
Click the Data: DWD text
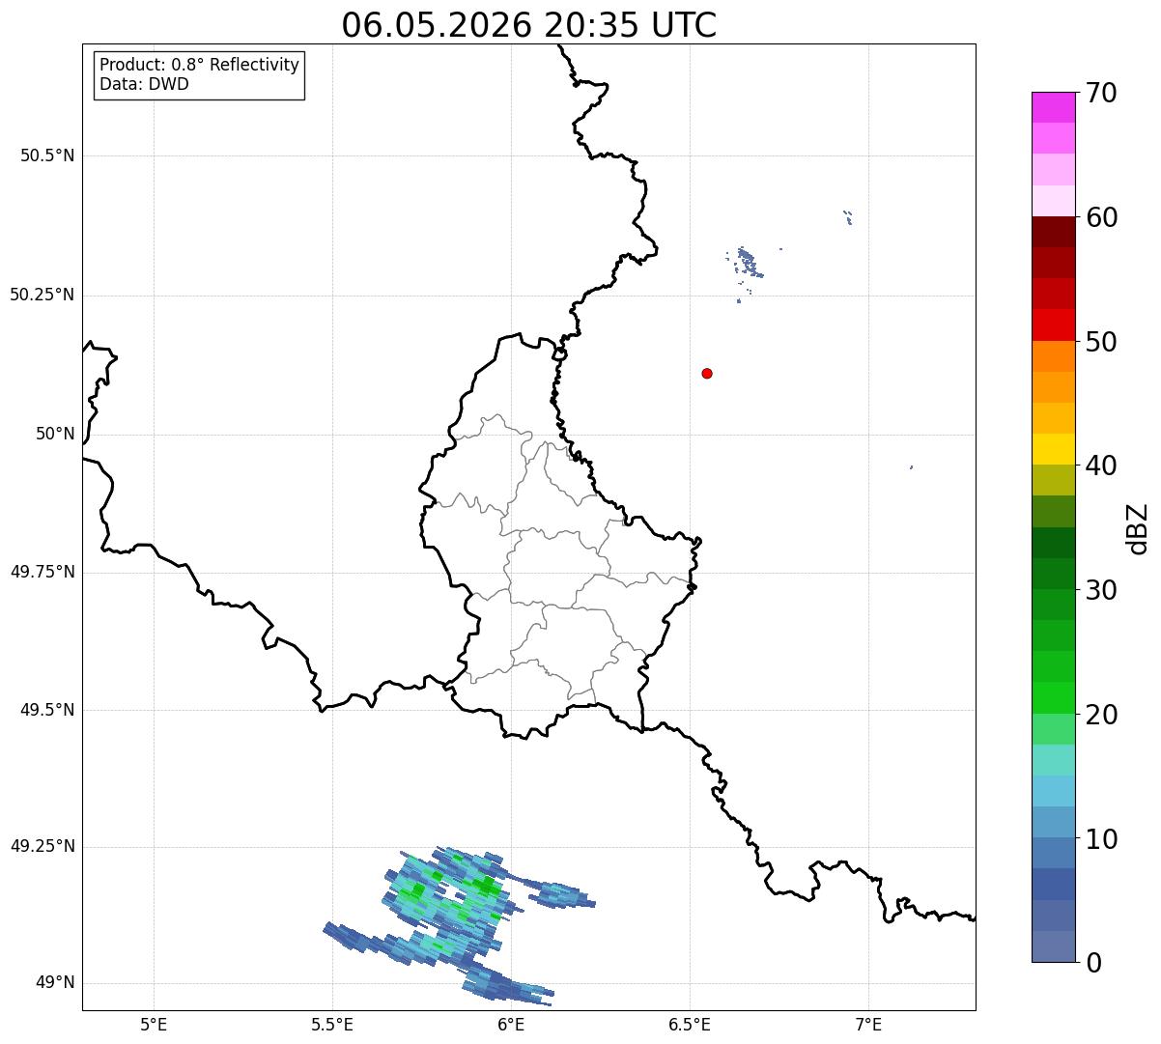(x=144, y=84)
